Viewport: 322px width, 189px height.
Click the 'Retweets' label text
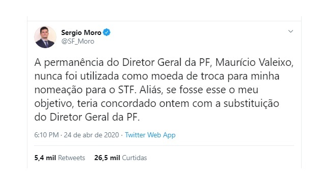coord(71,158)
